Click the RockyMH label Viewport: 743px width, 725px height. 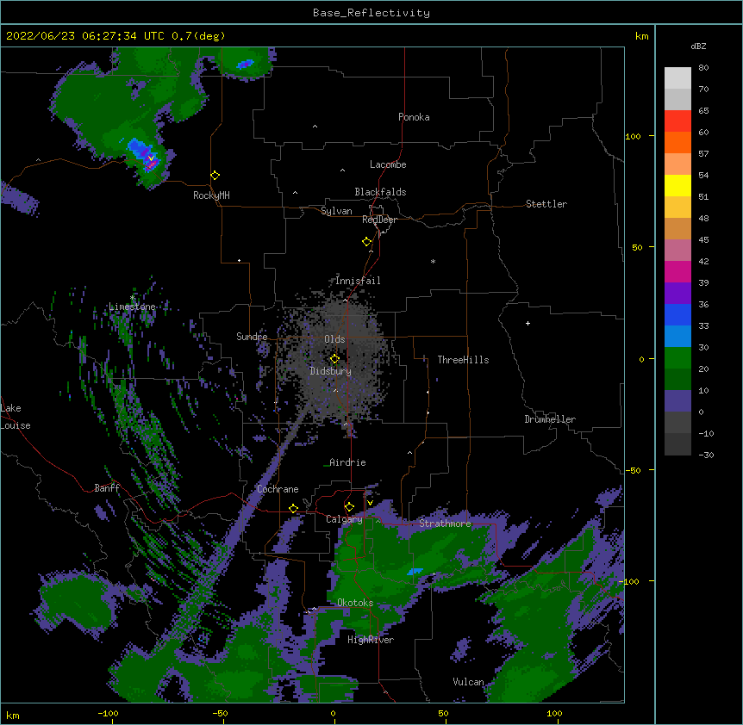[211, 195]
